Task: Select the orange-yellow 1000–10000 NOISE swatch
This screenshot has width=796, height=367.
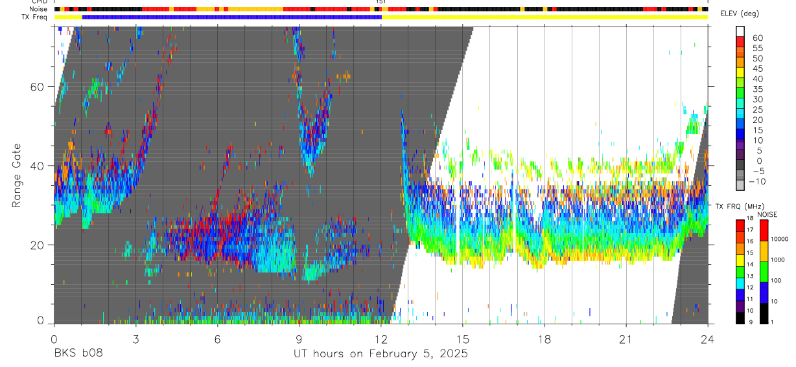Action: (763, 250)
